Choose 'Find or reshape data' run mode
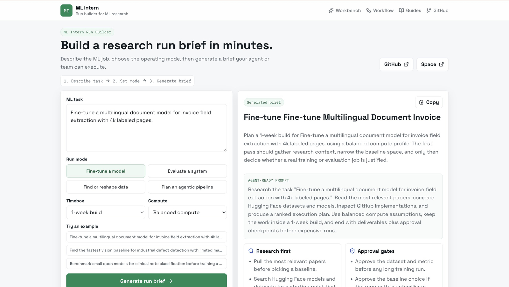Image resolution: width=509 pixels, height=287 pixels. click(106, 187)
